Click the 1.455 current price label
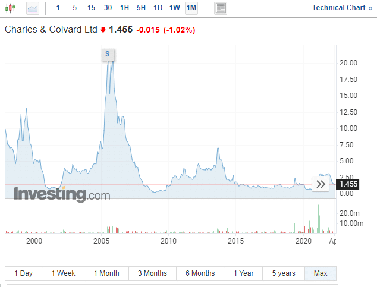Viewport: 377px width, 287px height. pos(348,184)
